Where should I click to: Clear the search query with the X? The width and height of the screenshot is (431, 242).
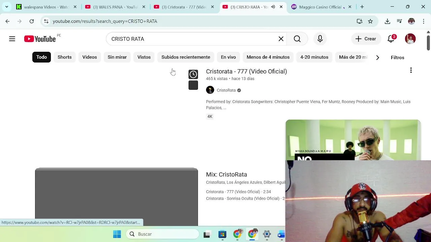click(281, 39)
